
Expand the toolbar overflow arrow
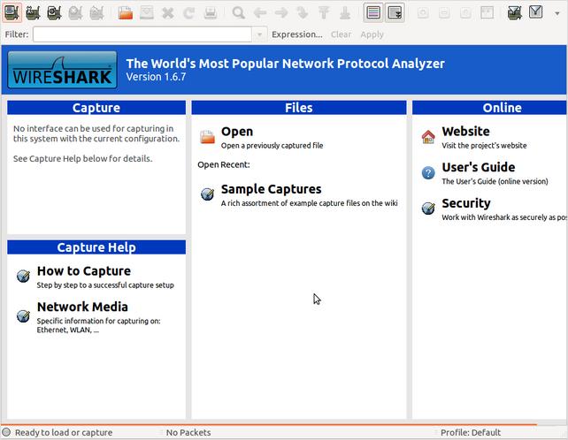557,14
